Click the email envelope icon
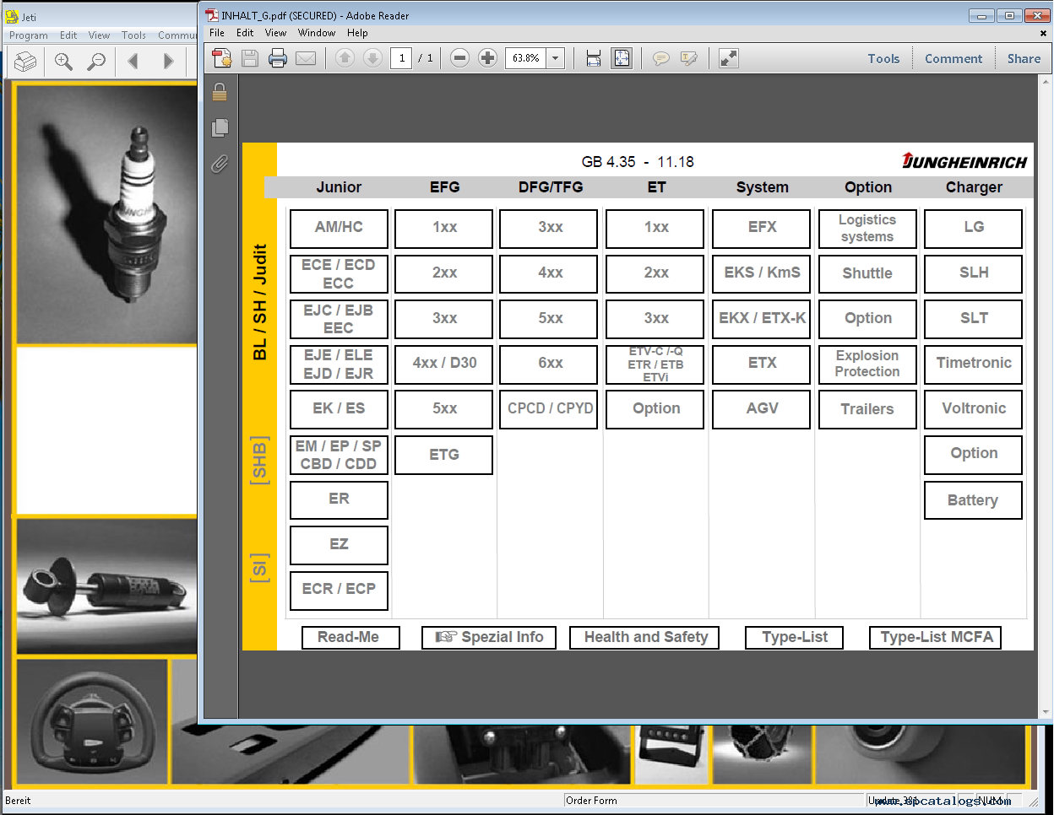Viewport: 1054px width, 815px height. pyautogui.click(x=306, y=58)
